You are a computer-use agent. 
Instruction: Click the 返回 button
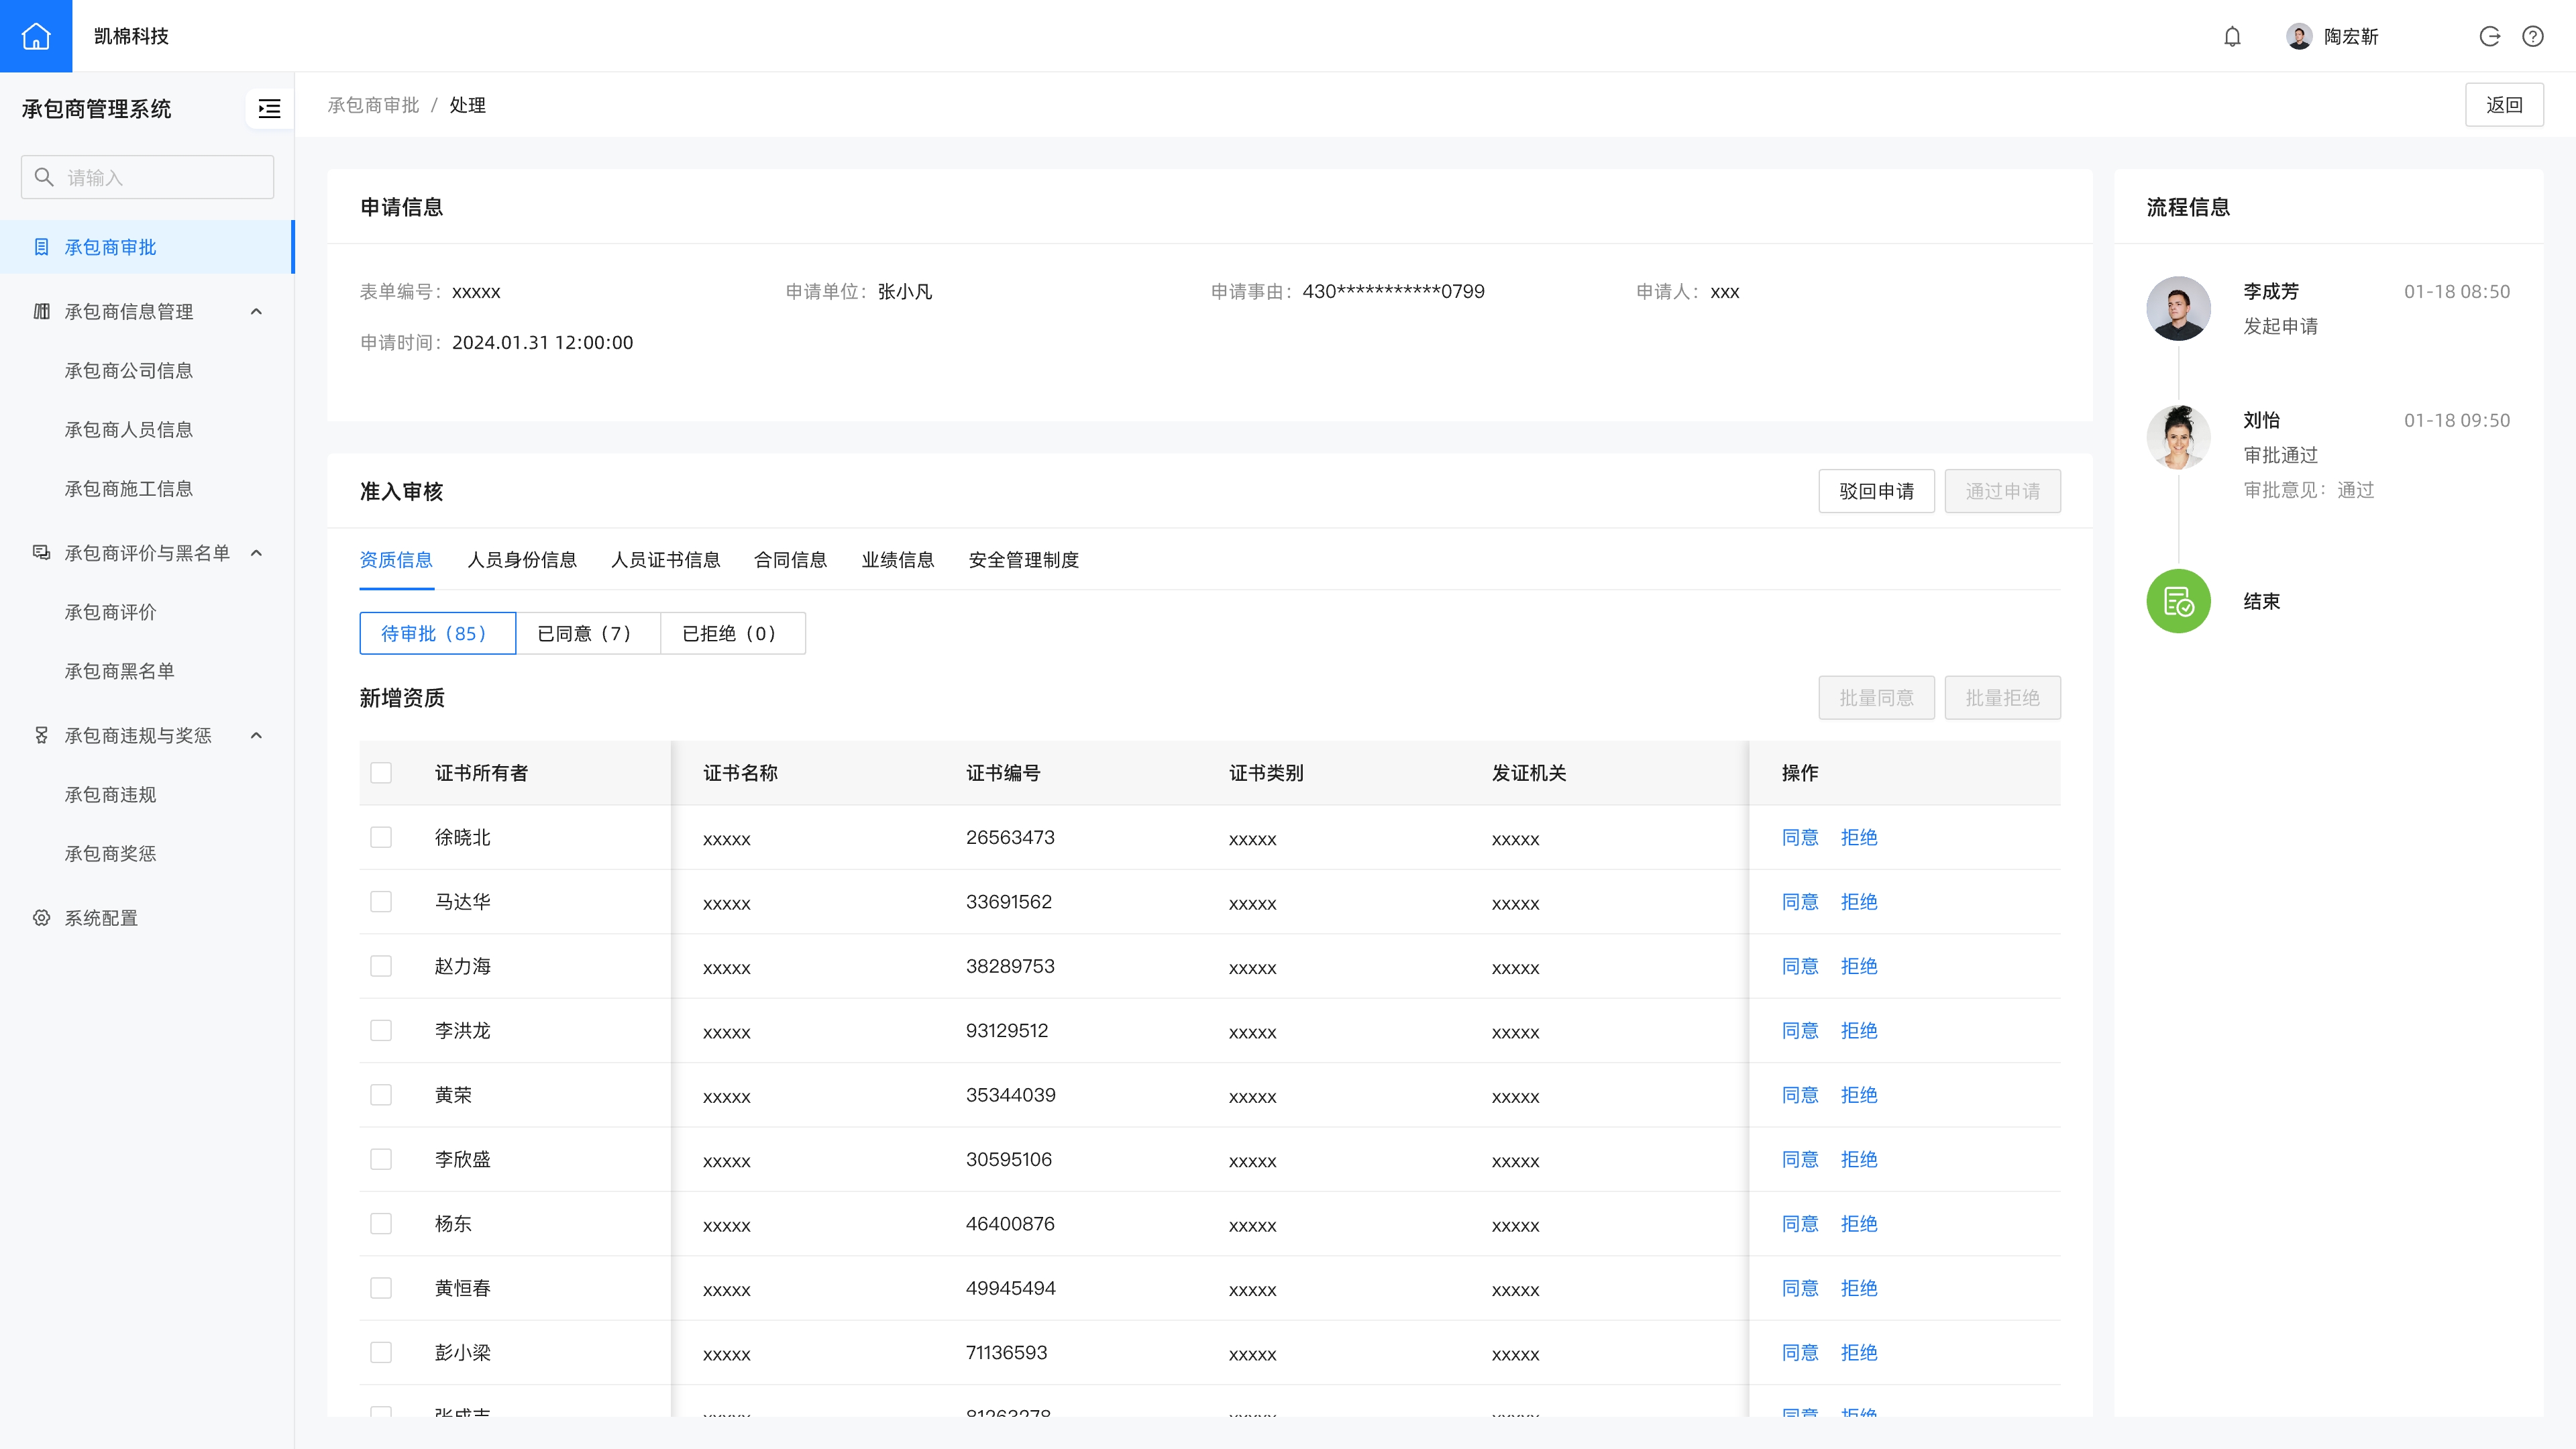coord(2504,105)
